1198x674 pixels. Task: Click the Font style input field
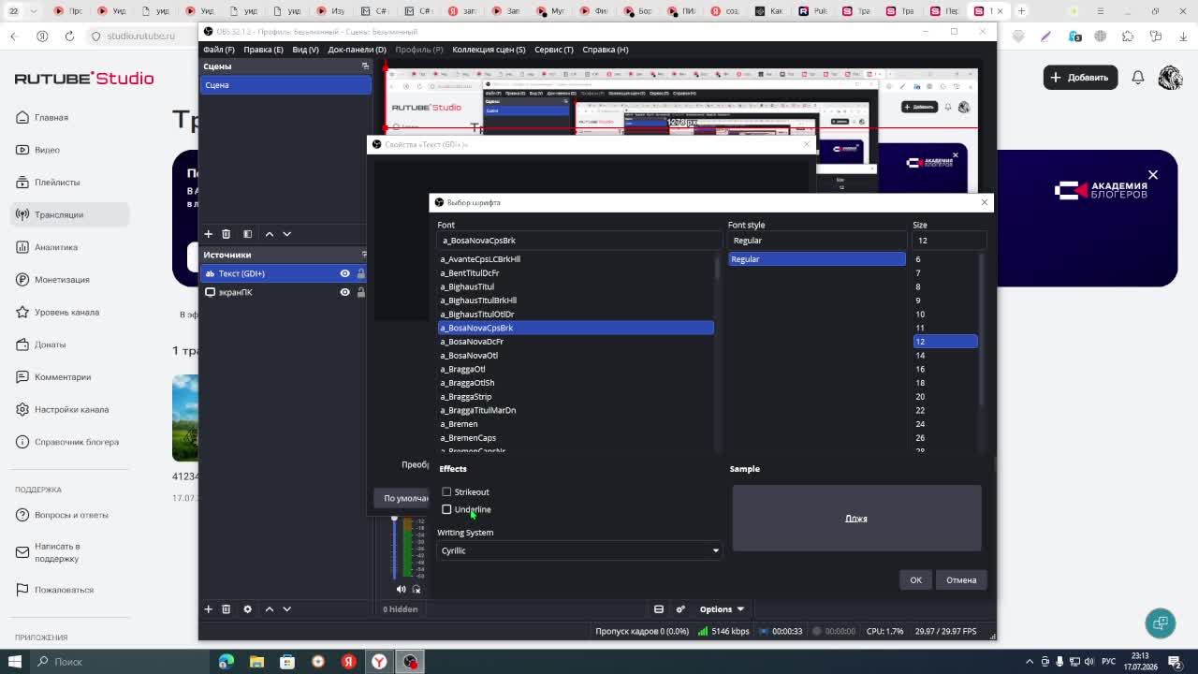pyautogui.click(x=817, y=241)
